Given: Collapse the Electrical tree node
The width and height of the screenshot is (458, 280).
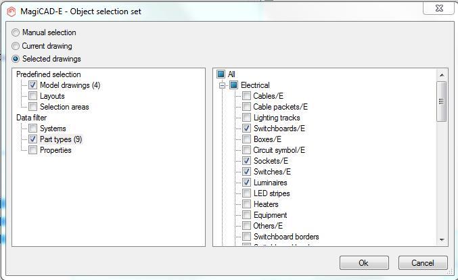Looking at the screenshot, I should coord(223,85).
